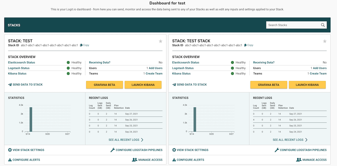Open SEE ALL RECENT LOGS text in TEST stack
The height and width of the screenshot is (166, 337).
pyautogui.click(x=124, y=140)
